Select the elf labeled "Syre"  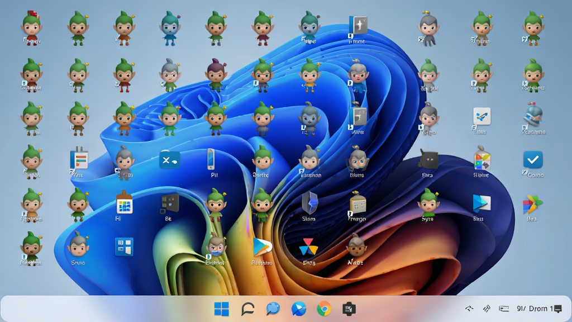pos(428,202)
